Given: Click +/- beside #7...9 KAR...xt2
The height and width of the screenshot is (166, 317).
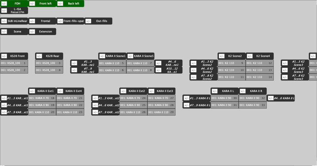Looking at the screenshot, I should 95,112.
